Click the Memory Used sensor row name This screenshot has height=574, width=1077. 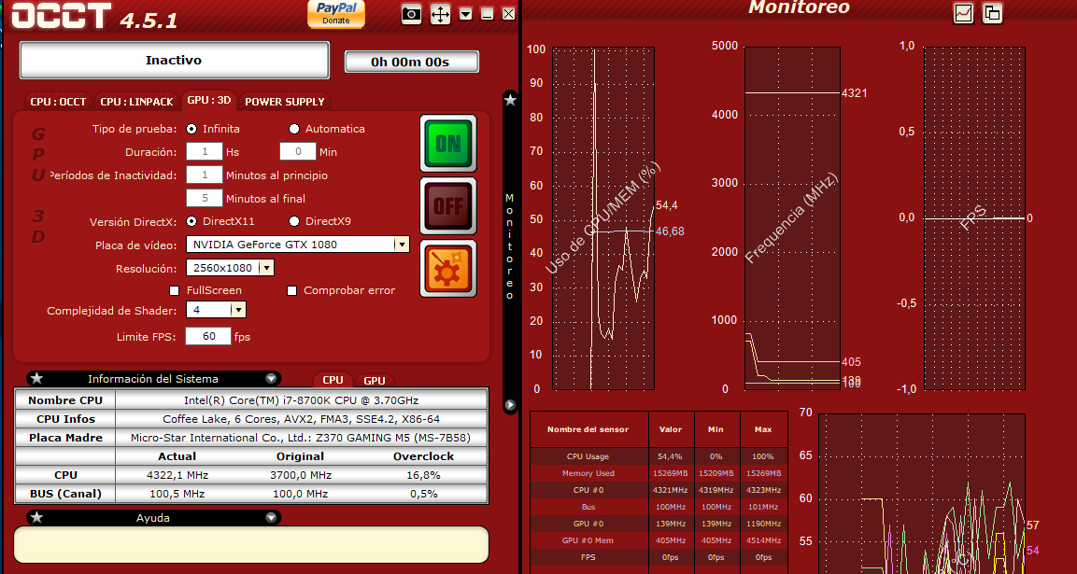pos(588,473)
